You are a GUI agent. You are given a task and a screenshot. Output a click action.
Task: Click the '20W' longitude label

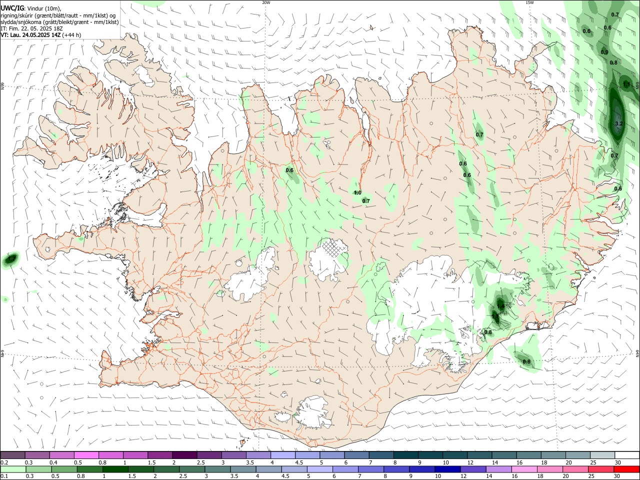[266, 2]
